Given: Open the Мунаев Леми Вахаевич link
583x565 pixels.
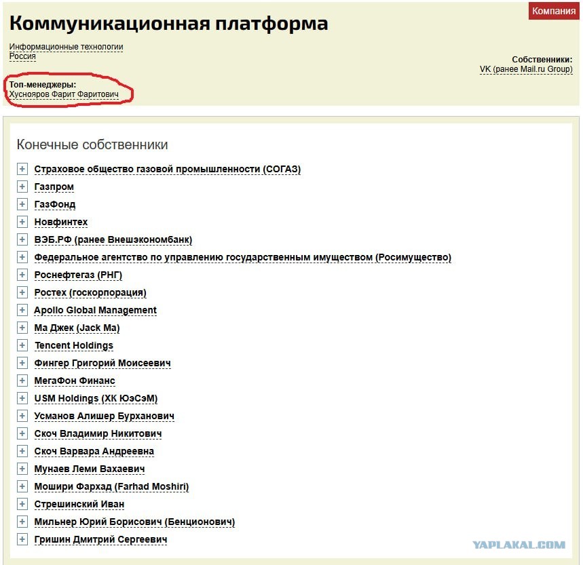Looking at the screenshot, I should tap(89, 469).
